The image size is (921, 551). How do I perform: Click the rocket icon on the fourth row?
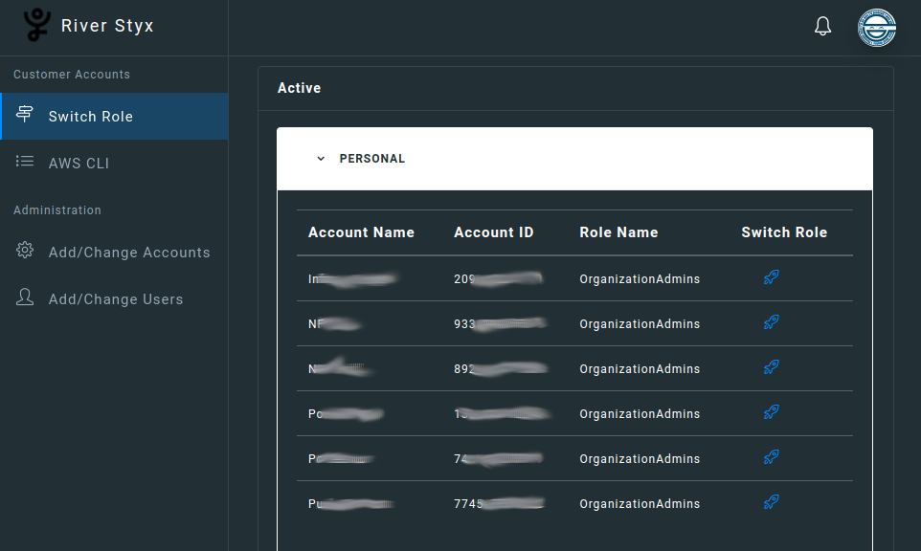pyautogui.click(x=771, y=412)
